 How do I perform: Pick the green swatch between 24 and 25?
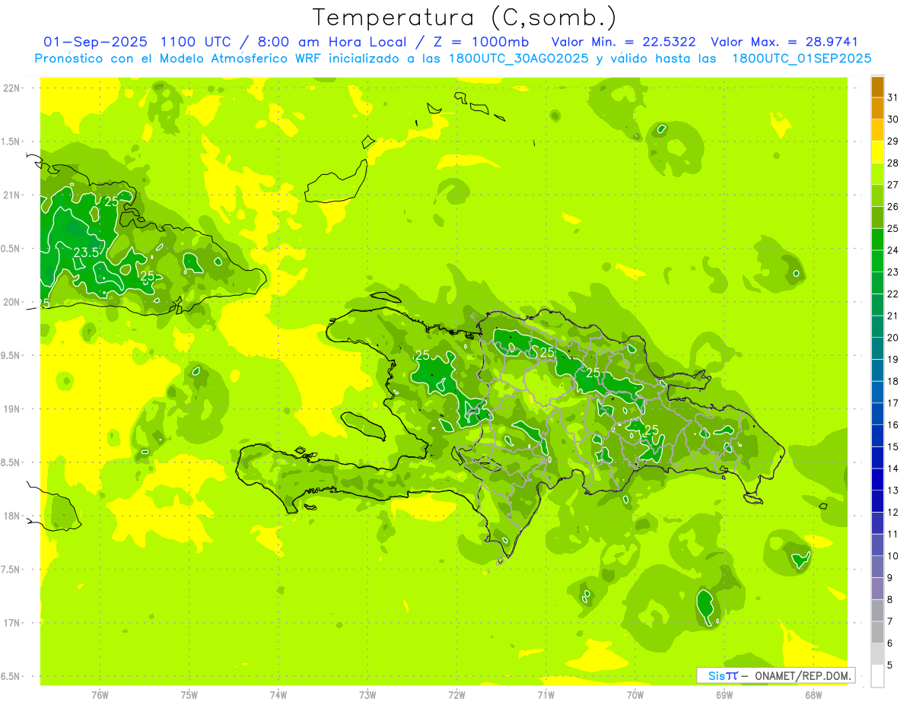tap(877, 240)
